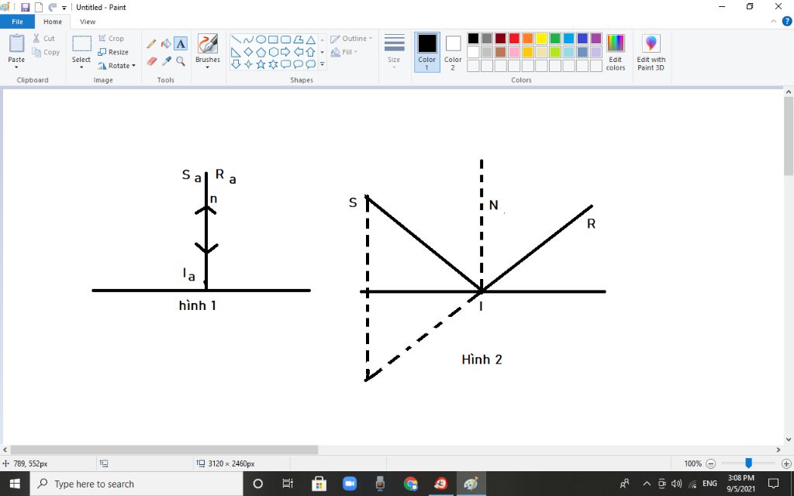Click the Copy button

[x=46, y=52]
